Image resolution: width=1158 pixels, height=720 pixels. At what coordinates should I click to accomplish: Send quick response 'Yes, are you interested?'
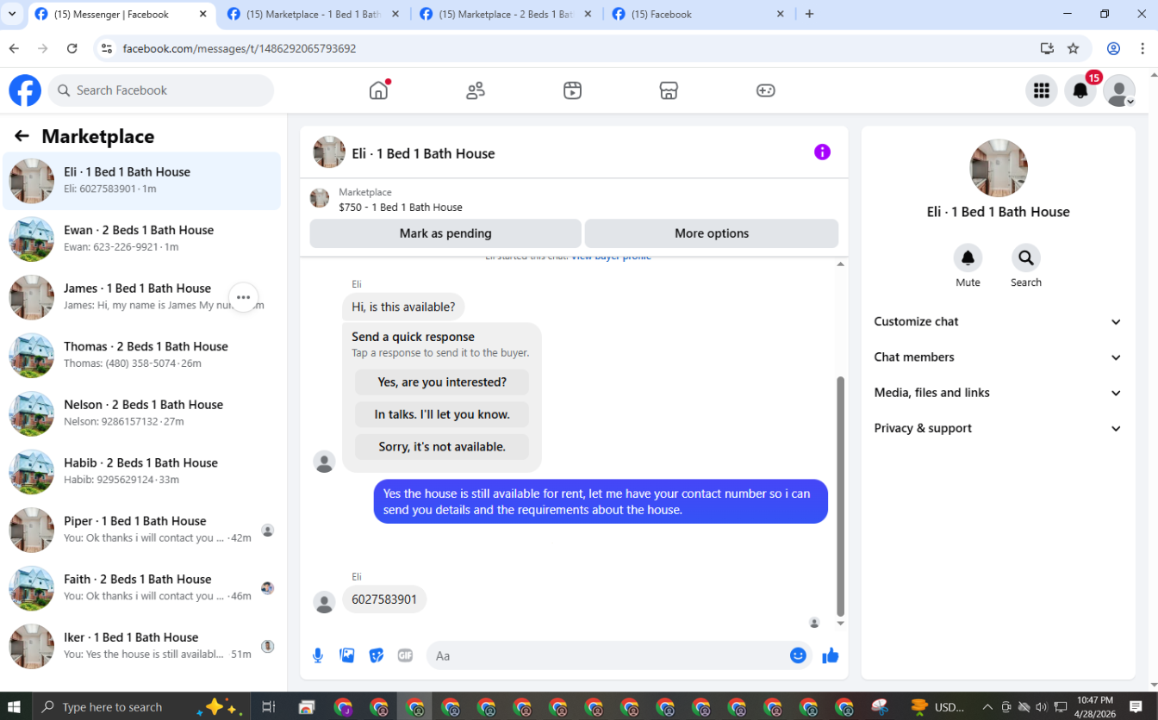442,382
